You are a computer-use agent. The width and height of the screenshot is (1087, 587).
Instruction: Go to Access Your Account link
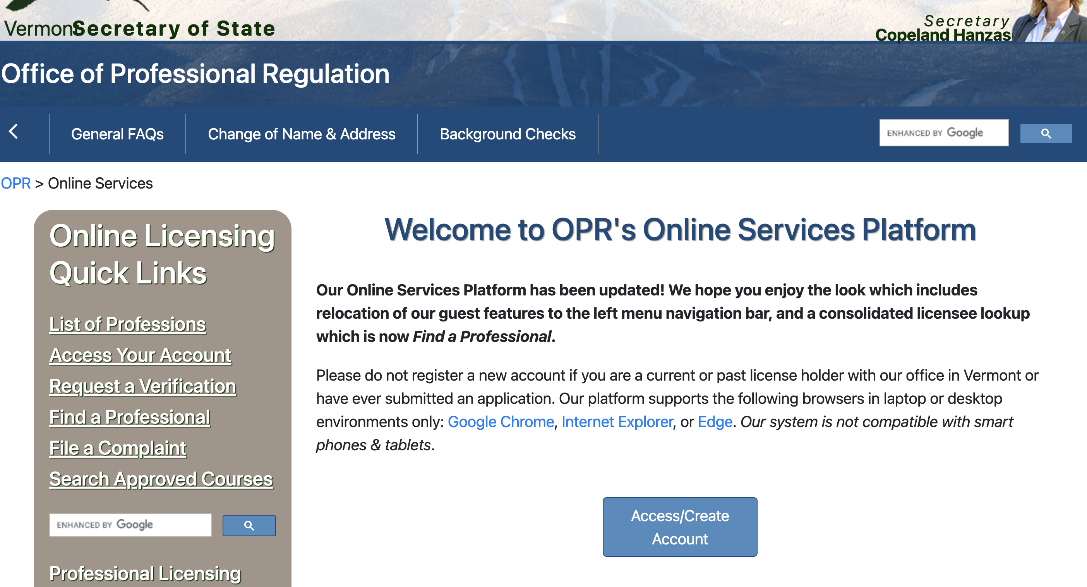click(x=140, y=355)
